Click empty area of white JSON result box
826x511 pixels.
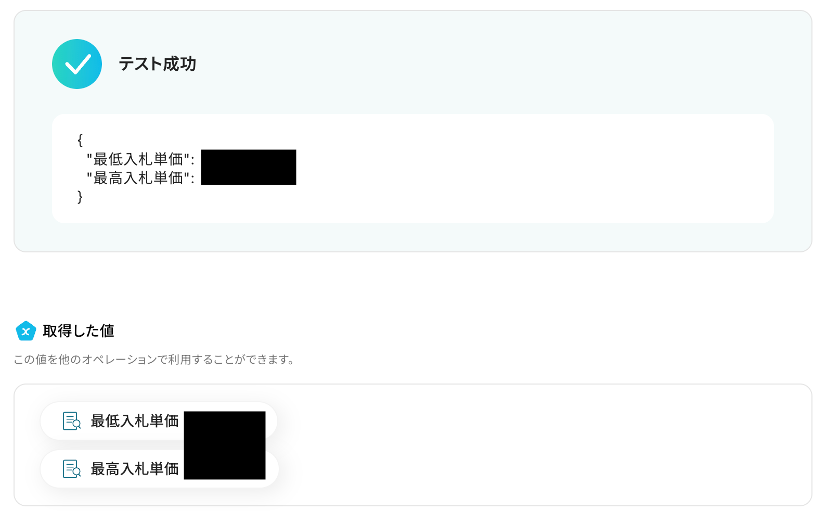click(520, 169)
